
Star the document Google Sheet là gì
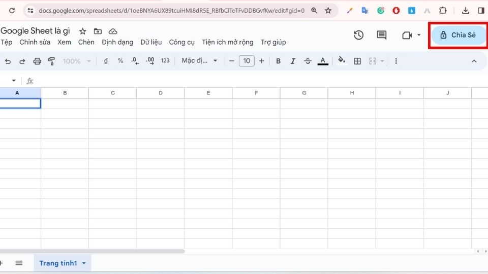pyautogui.click(x=82, y=31)
